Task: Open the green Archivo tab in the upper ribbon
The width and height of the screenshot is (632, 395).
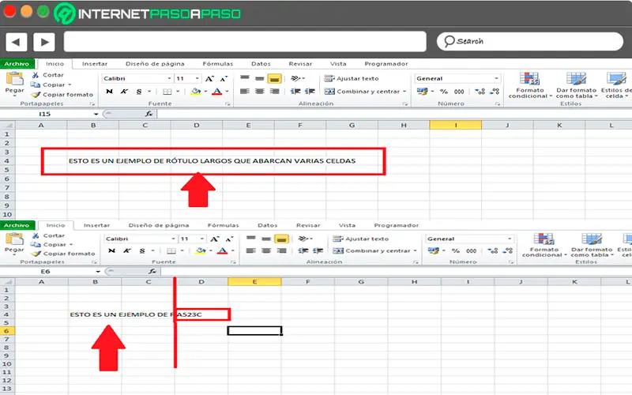Action: click(x=17, y=64)
